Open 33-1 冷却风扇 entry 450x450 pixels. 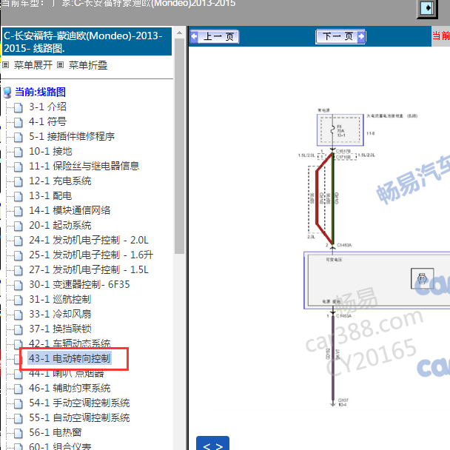[x=60, y=314]
